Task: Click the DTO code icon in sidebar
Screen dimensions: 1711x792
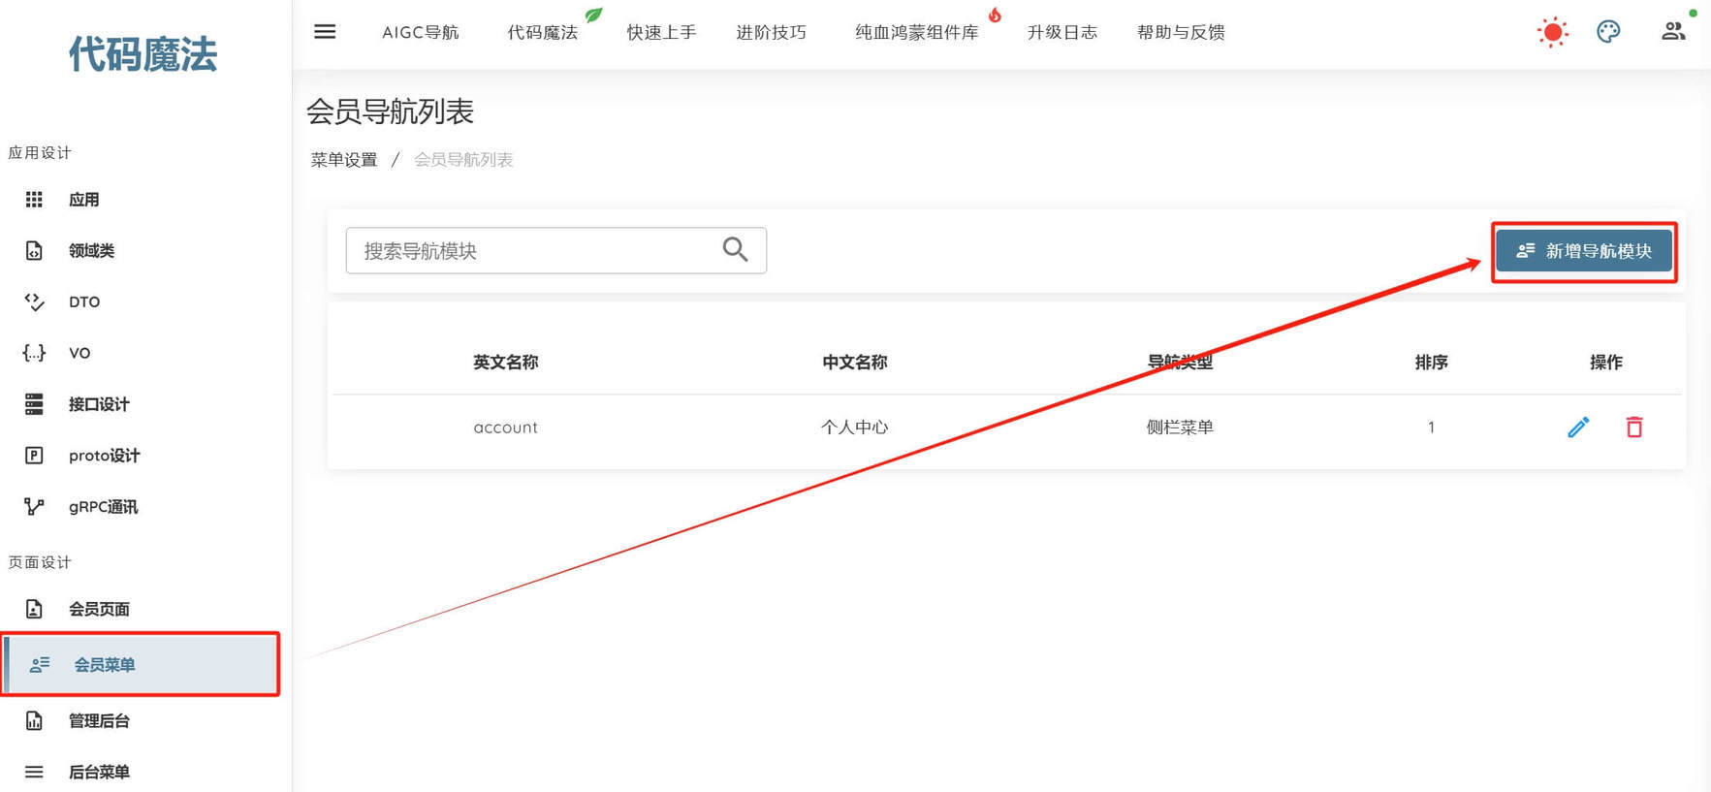Action: [x=34, y=301]
